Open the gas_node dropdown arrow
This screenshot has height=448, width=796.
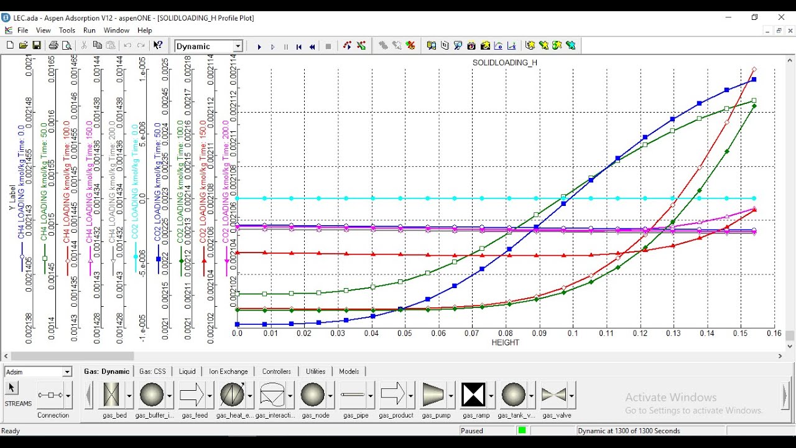click(x=330, y=395)
